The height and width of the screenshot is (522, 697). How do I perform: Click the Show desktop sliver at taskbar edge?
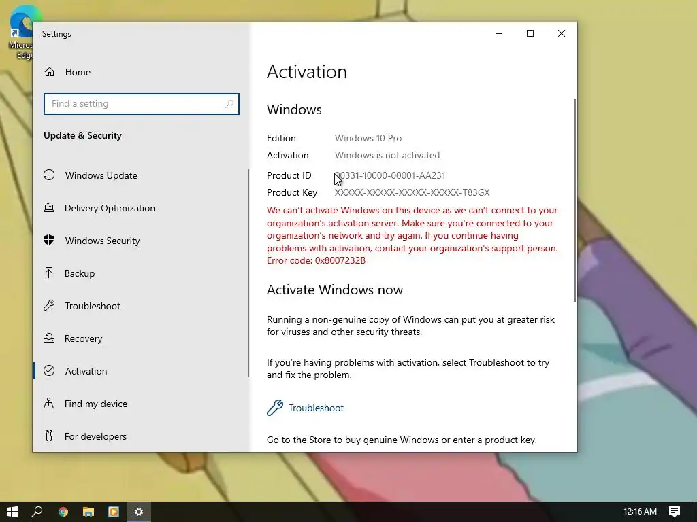695,512
